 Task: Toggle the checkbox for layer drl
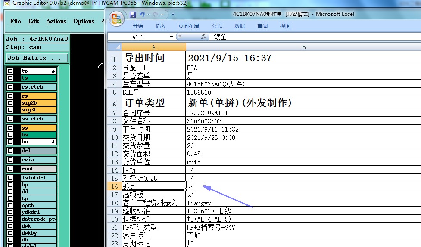point(10,151)
